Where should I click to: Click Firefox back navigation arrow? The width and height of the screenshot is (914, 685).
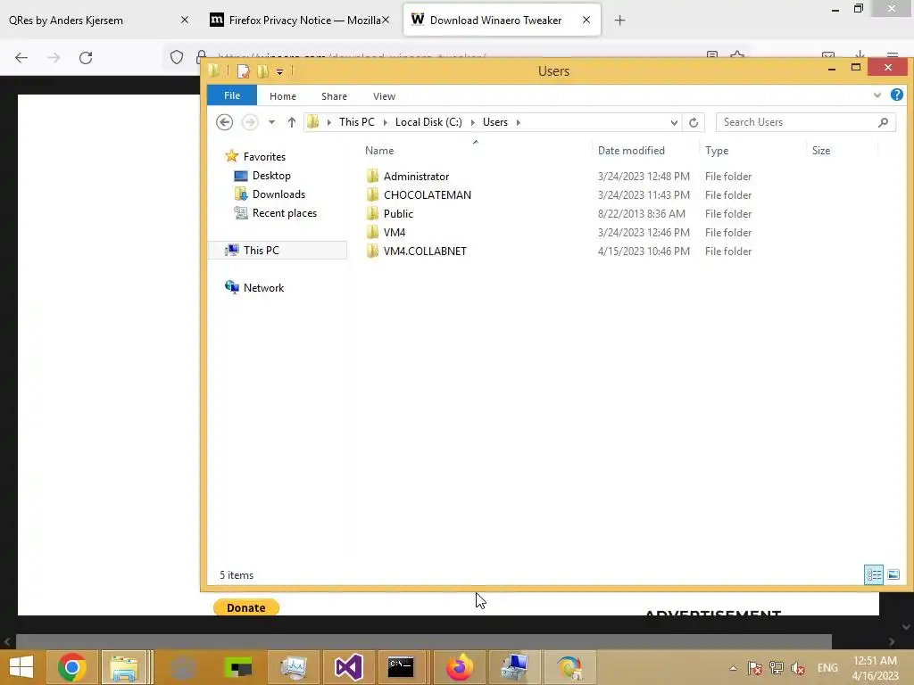tap(21, 57)
